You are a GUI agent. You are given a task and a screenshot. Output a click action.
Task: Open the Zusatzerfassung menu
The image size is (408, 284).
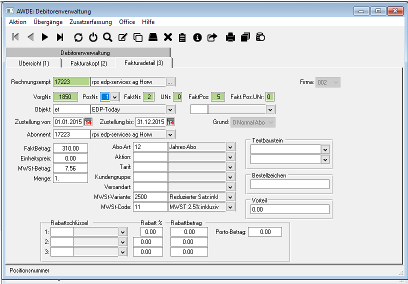coord(90,22)
